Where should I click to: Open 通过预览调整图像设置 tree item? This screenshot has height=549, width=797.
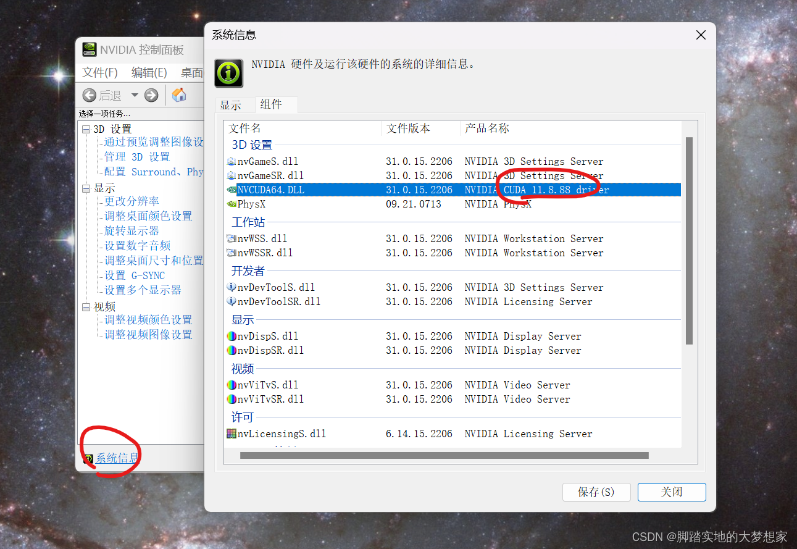pyautogui.click(x=154, y=142)
